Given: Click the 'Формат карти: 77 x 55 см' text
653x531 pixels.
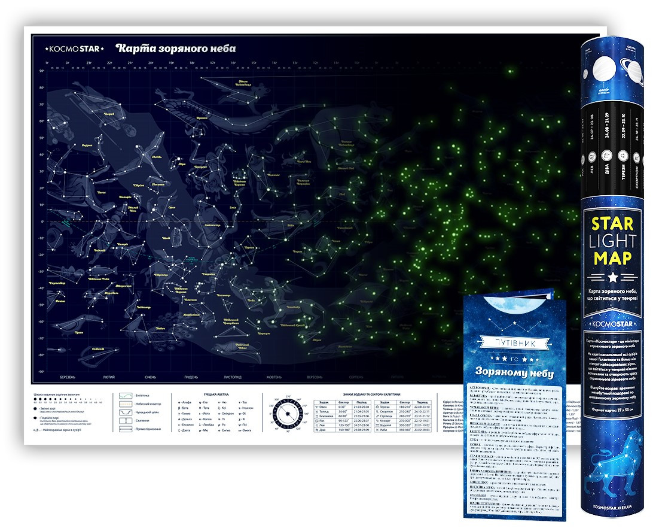Looking at the screenshot, I should click(612, 409).
